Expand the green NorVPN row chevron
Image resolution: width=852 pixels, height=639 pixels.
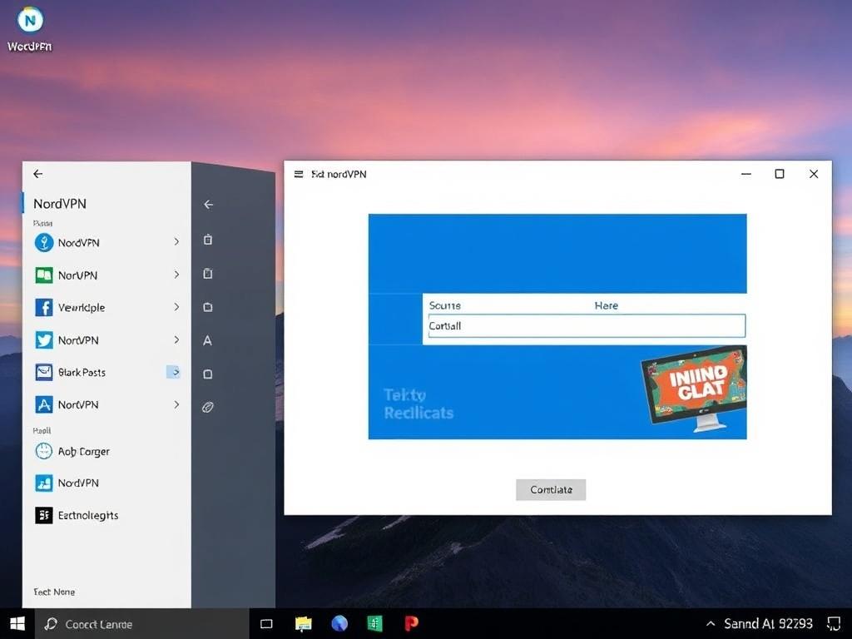(176, 275)
